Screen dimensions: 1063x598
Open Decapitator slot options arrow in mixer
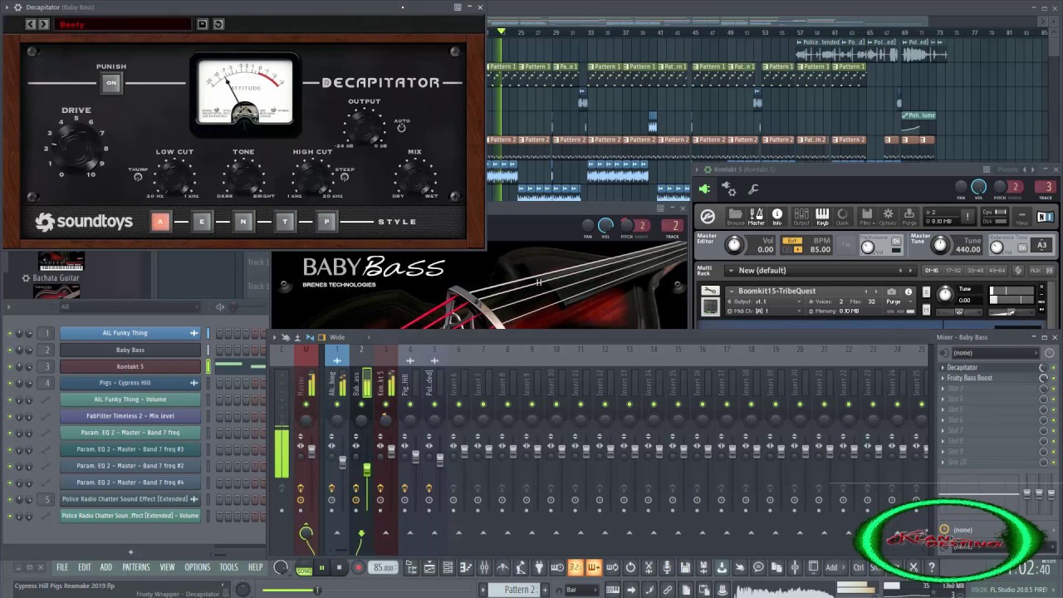[x=943, y=367]
